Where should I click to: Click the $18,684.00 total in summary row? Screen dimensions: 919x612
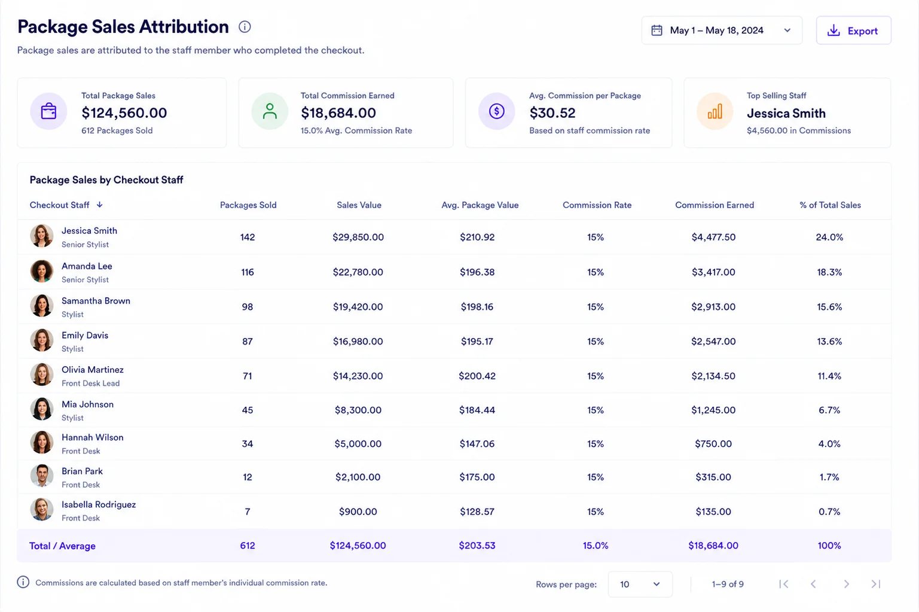[713, 546]
